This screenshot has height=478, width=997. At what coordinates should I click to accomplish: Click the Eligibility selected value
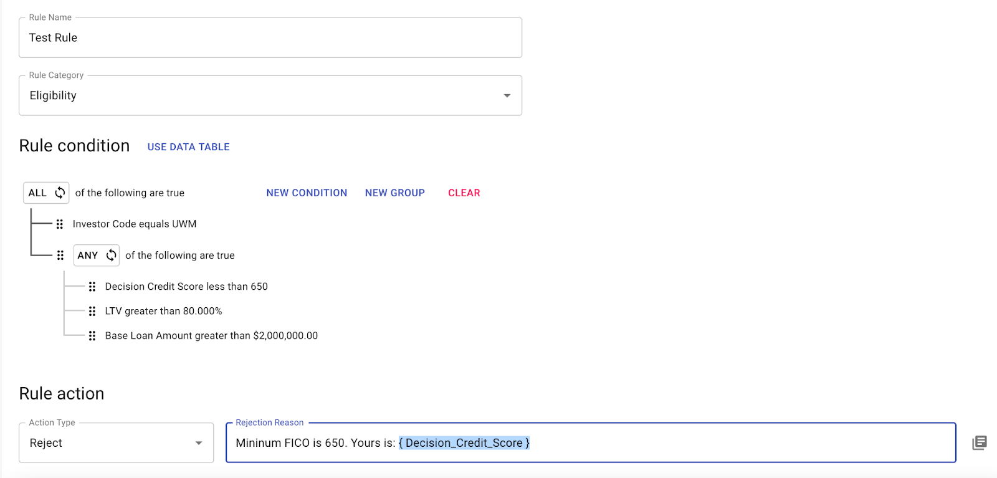(x=53, y=95)
